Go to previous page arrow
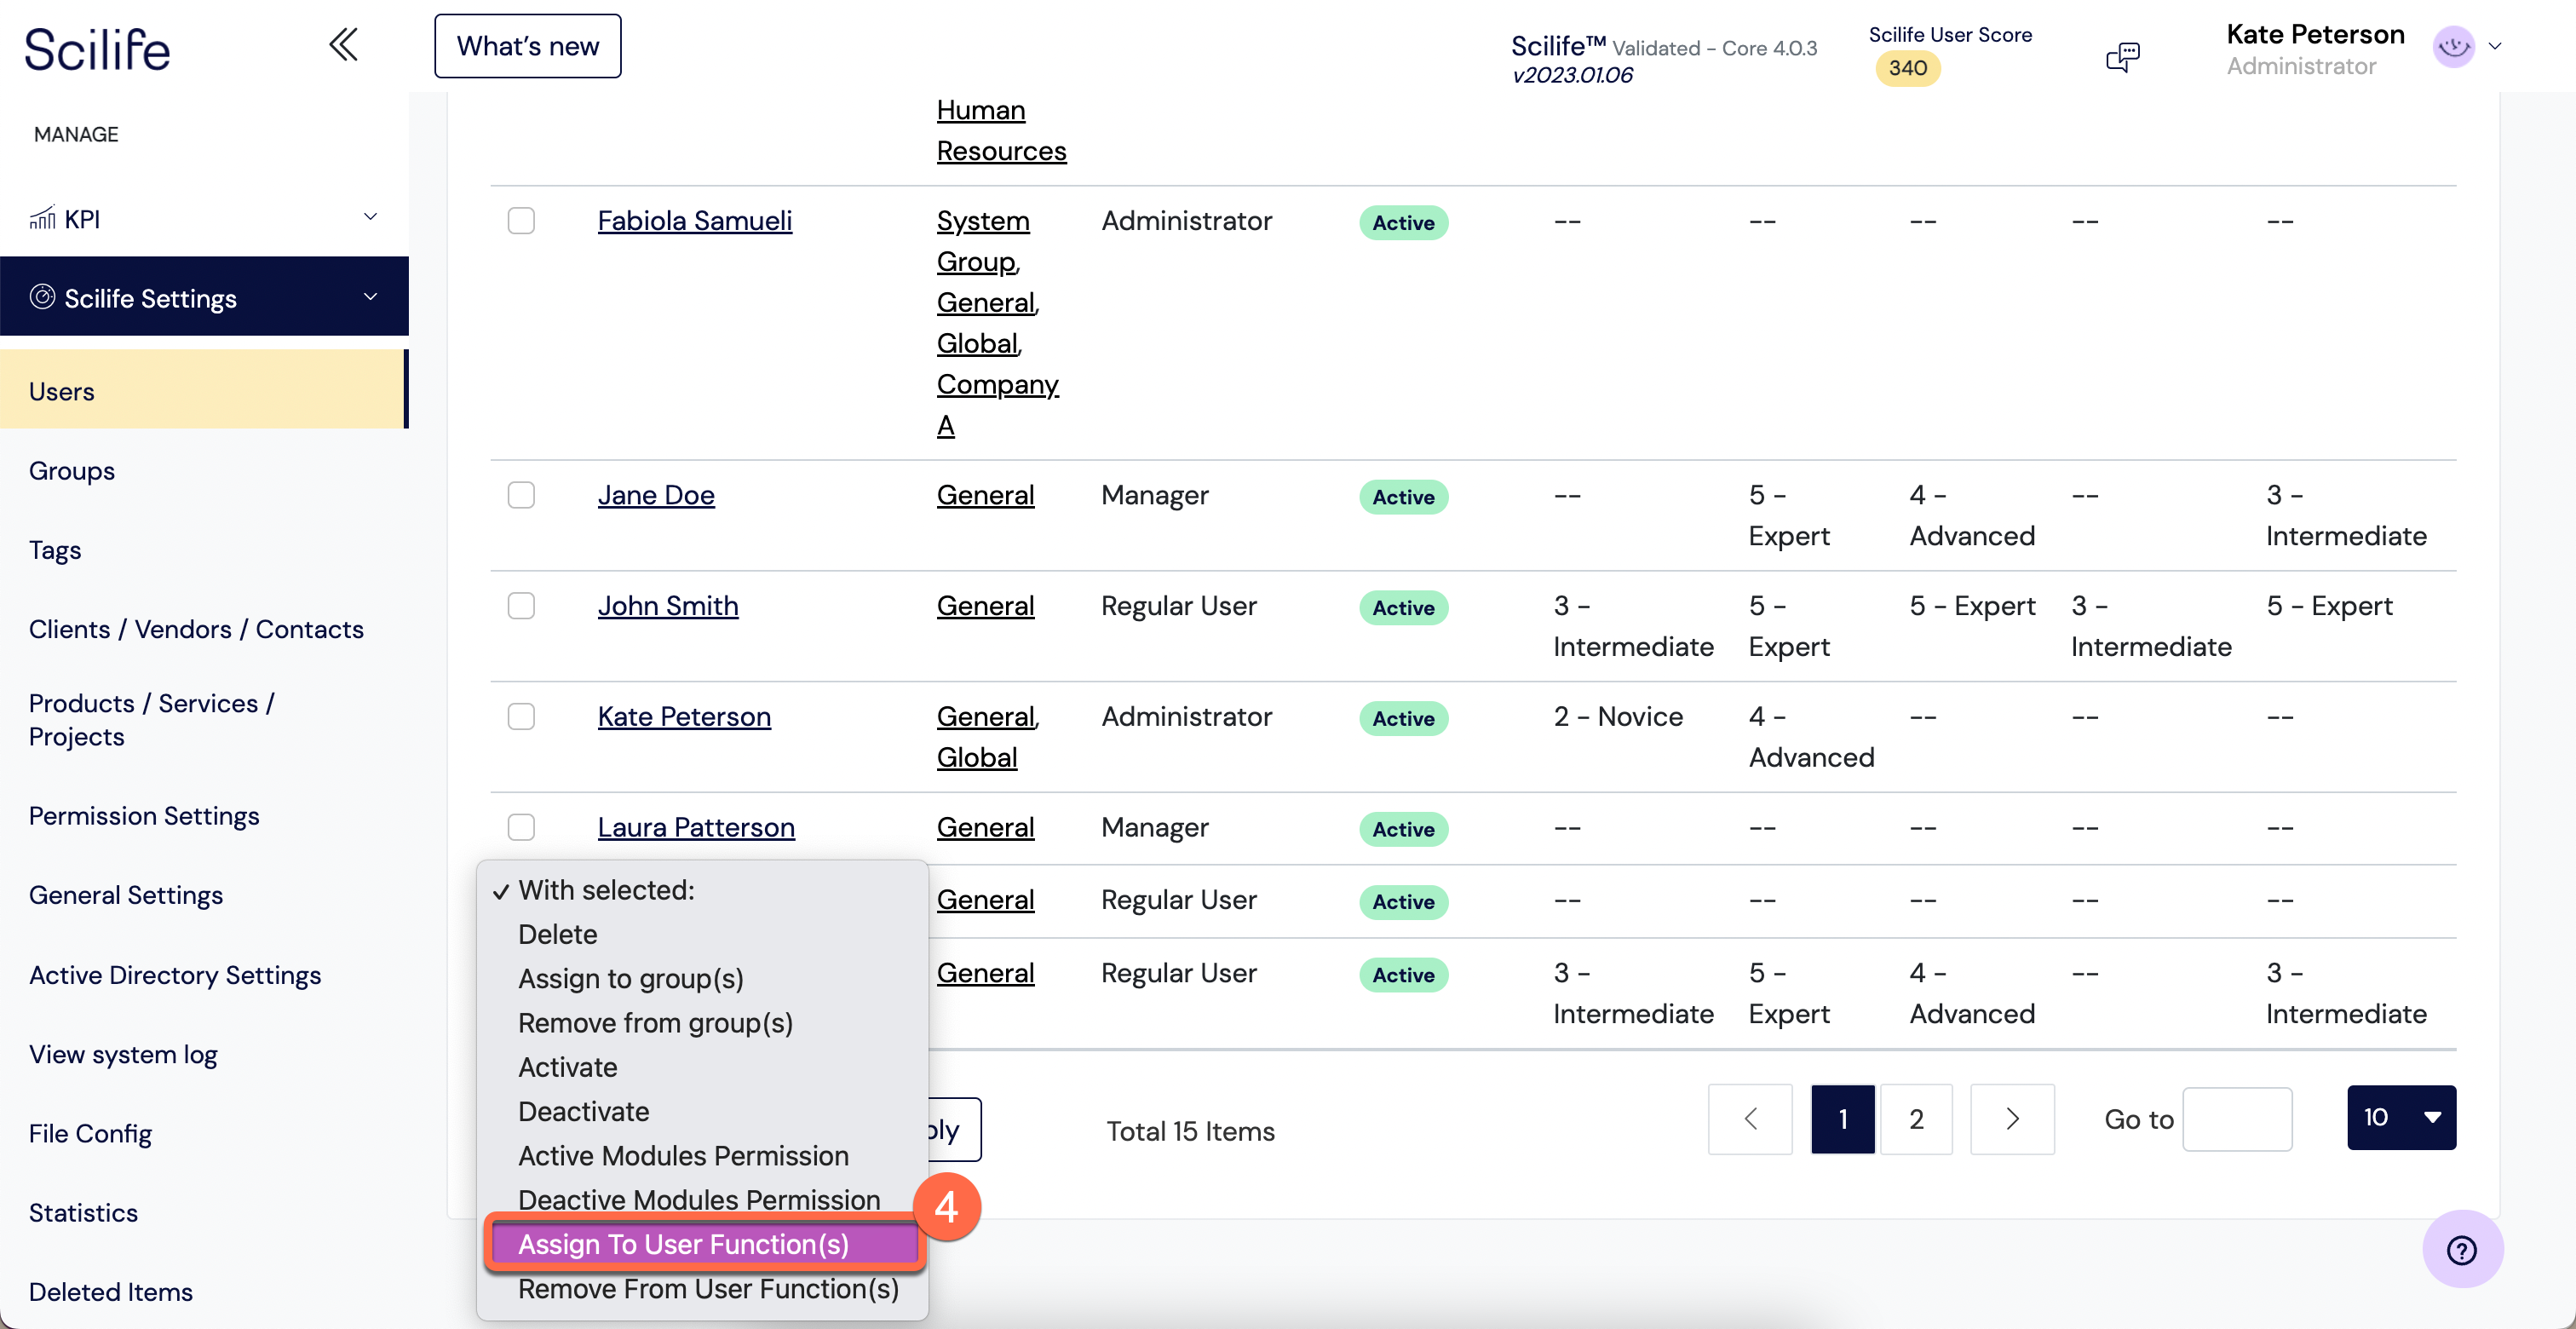The image size is (2576, 1329). pos(1750,1119)
